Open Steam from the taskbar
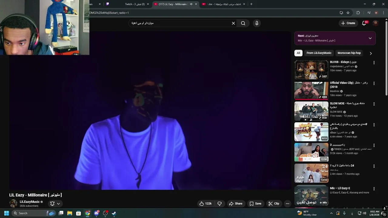388x218 pixels. click(x=114, y=213)
